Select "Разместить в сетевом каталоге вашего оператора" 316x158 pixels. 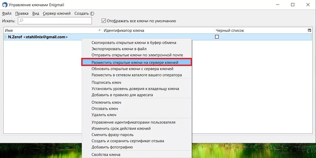click(137, 75)
